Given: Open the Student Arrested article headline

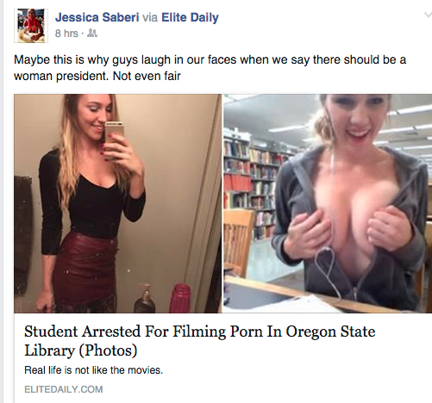Looking at the screenshot, I should [x=200, y=341].
